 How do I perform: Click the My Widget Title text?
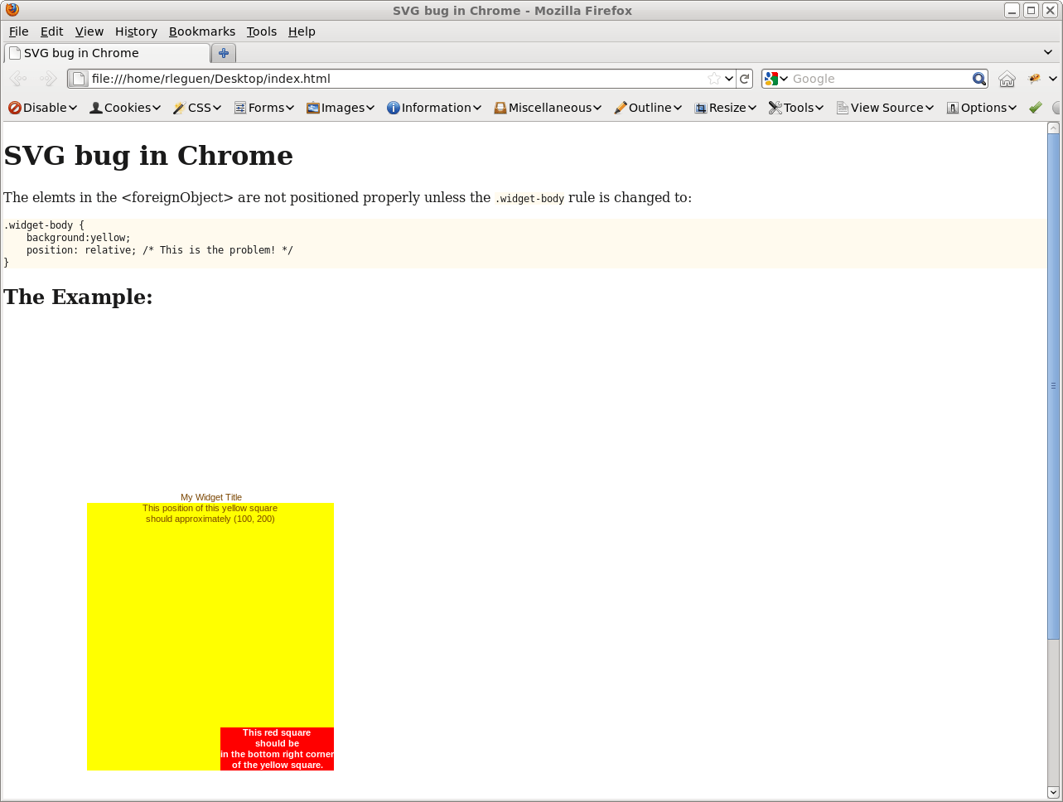tap(211, 497)
